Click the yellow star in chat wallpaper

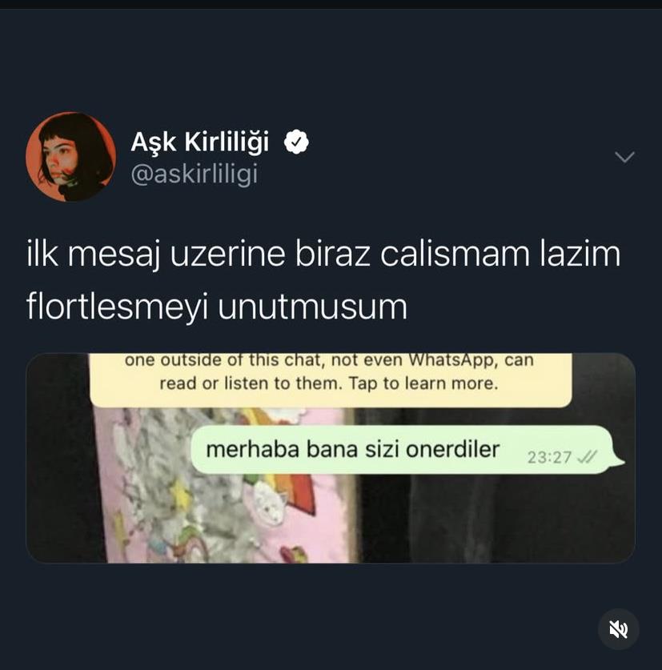pyautogui.click(x=180, y=495)
